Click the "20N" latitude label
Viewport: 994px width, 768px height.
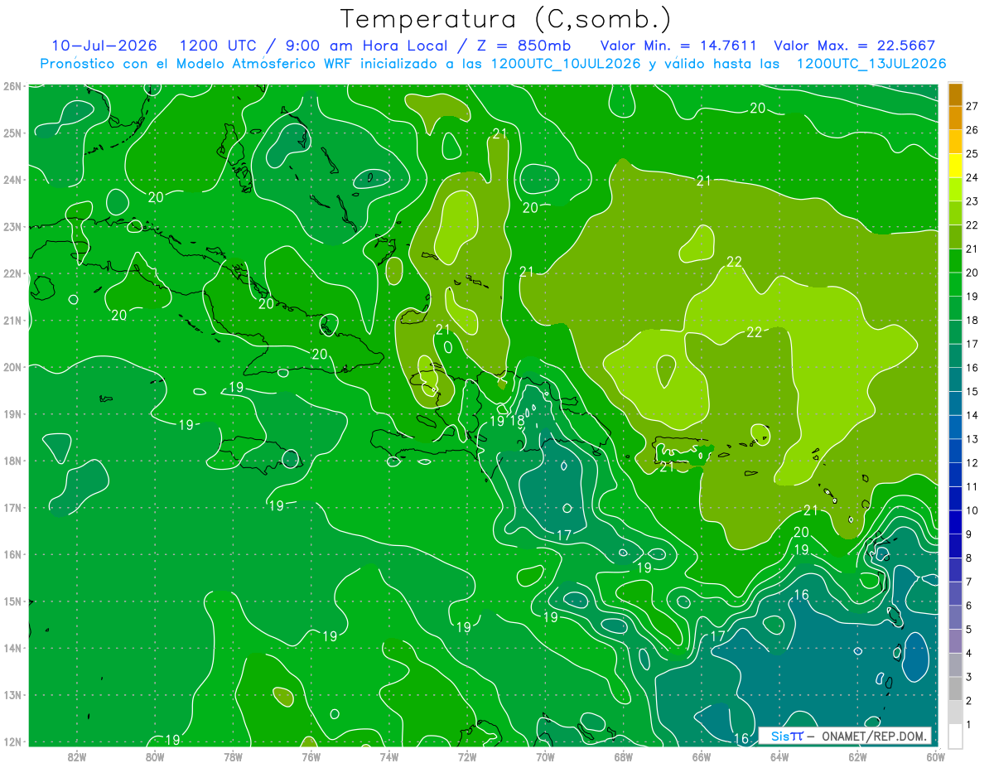[12, 367]
